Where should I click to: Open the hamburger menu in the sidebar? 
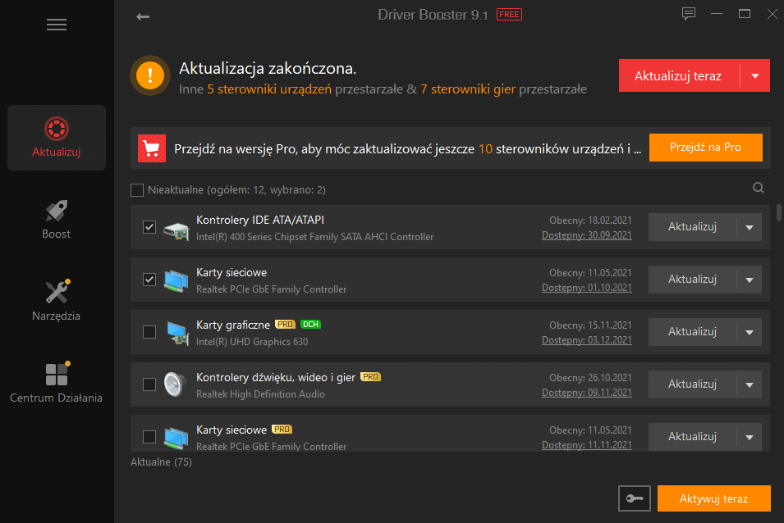point(57,25)
